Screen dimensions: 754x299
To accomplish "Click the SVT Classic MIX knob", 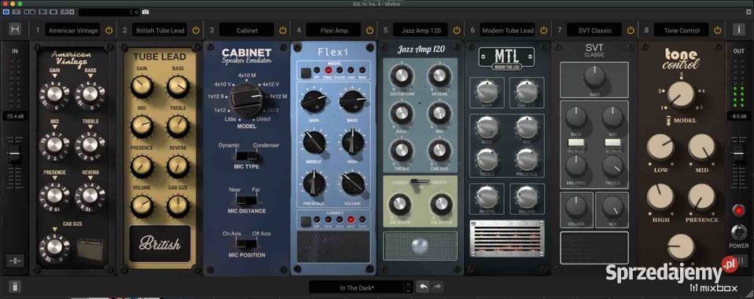I will tap(612, 207).
